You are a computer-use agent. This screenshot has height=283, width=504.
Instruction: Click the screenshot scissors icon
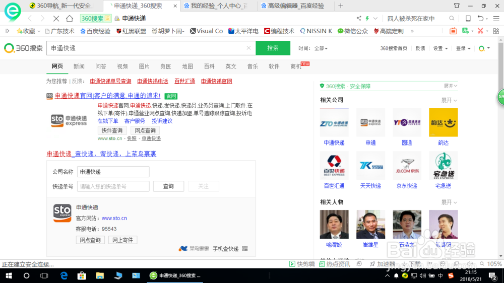coord(480,31)
